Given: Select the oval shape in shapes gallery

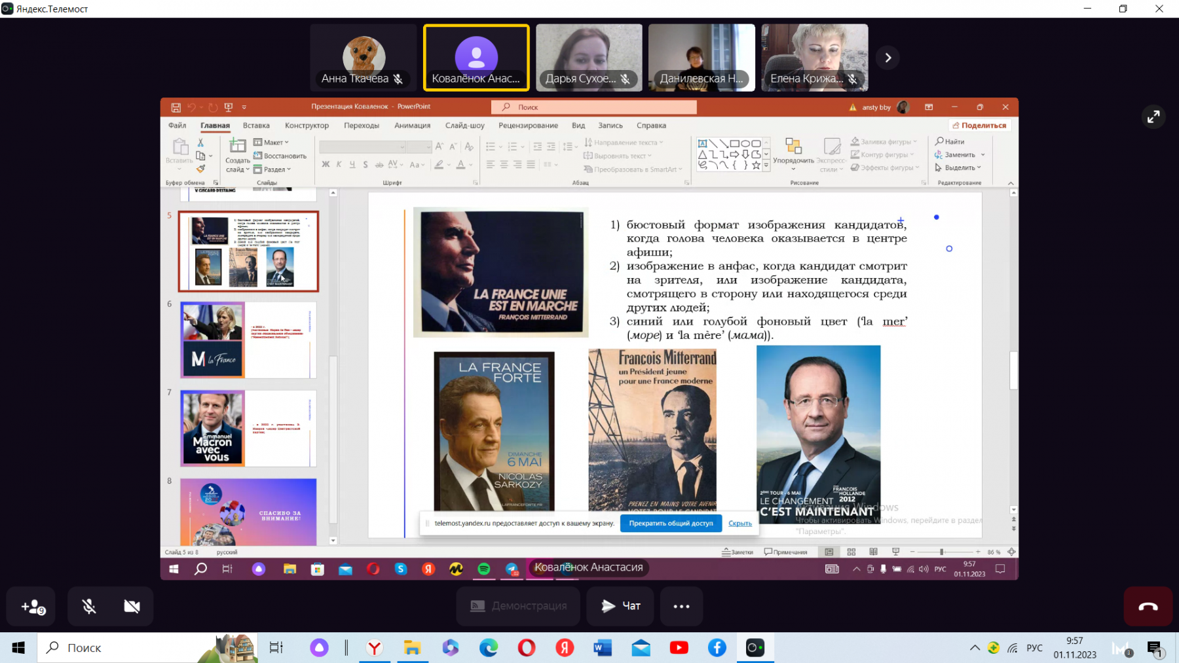Looking at the screenshot, I should click(745, 143).
